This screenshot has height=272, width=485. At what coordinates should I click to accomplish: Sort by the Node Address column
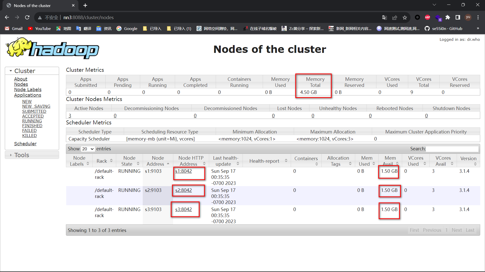pos(158,161)
